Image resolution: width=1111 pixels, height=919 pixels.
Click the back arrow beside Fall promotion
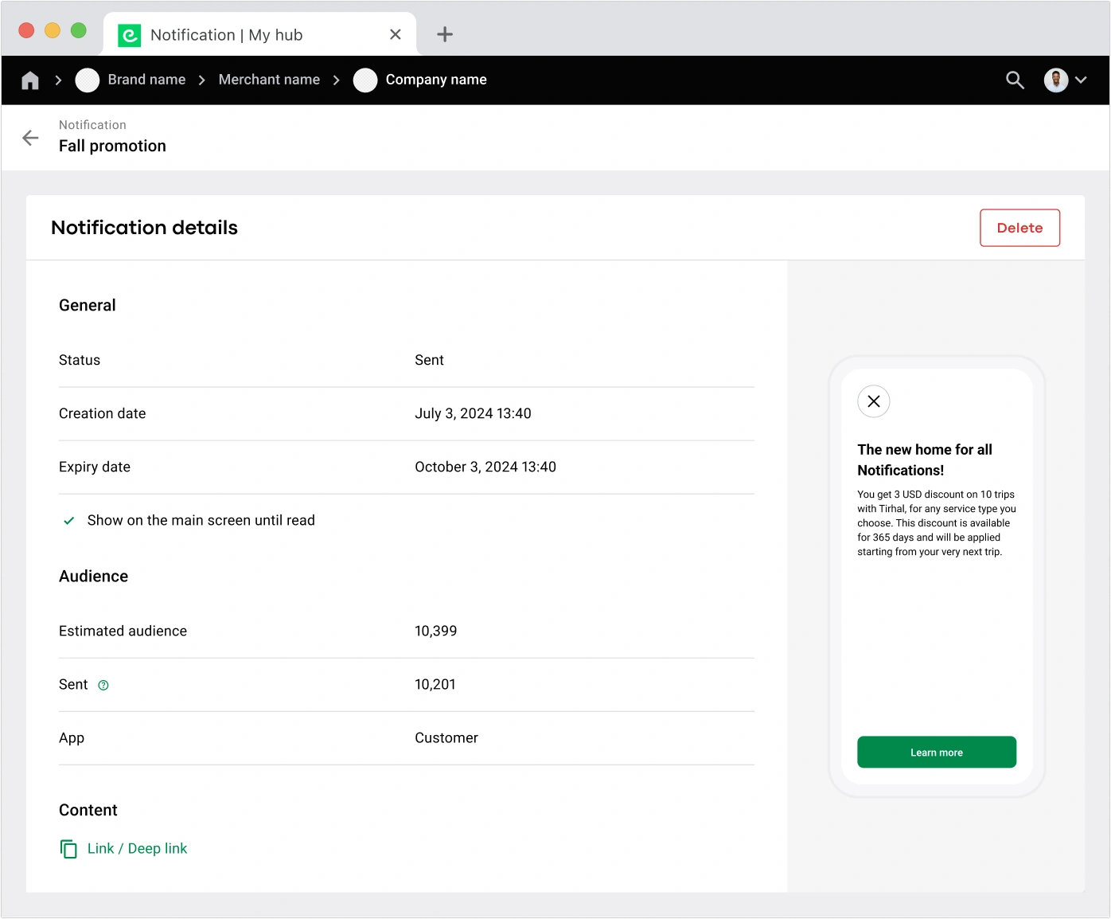[30, 138]
